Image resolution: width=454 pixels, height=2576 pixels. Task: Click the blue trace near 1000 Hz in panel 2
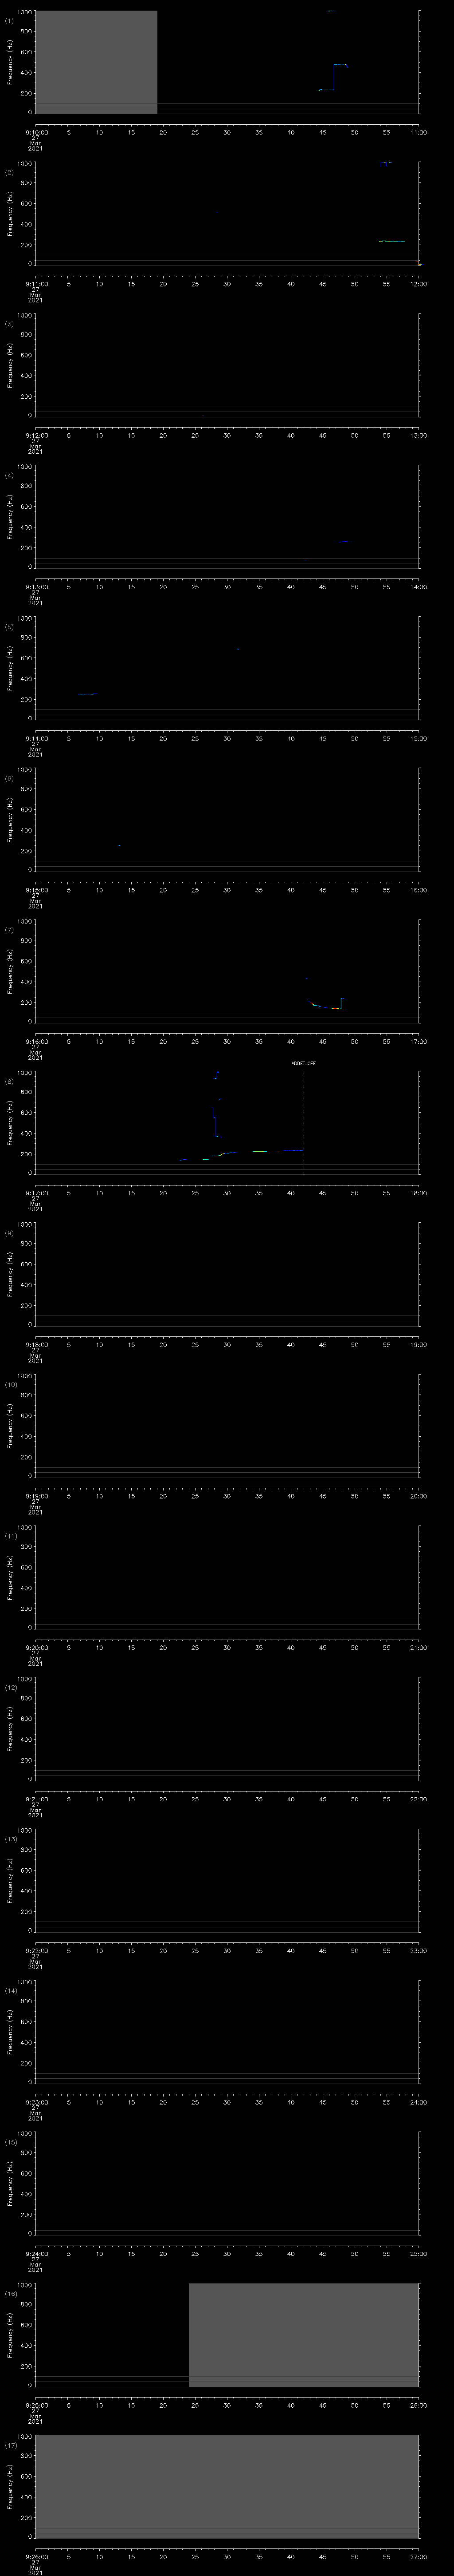(x=386, y=163)
